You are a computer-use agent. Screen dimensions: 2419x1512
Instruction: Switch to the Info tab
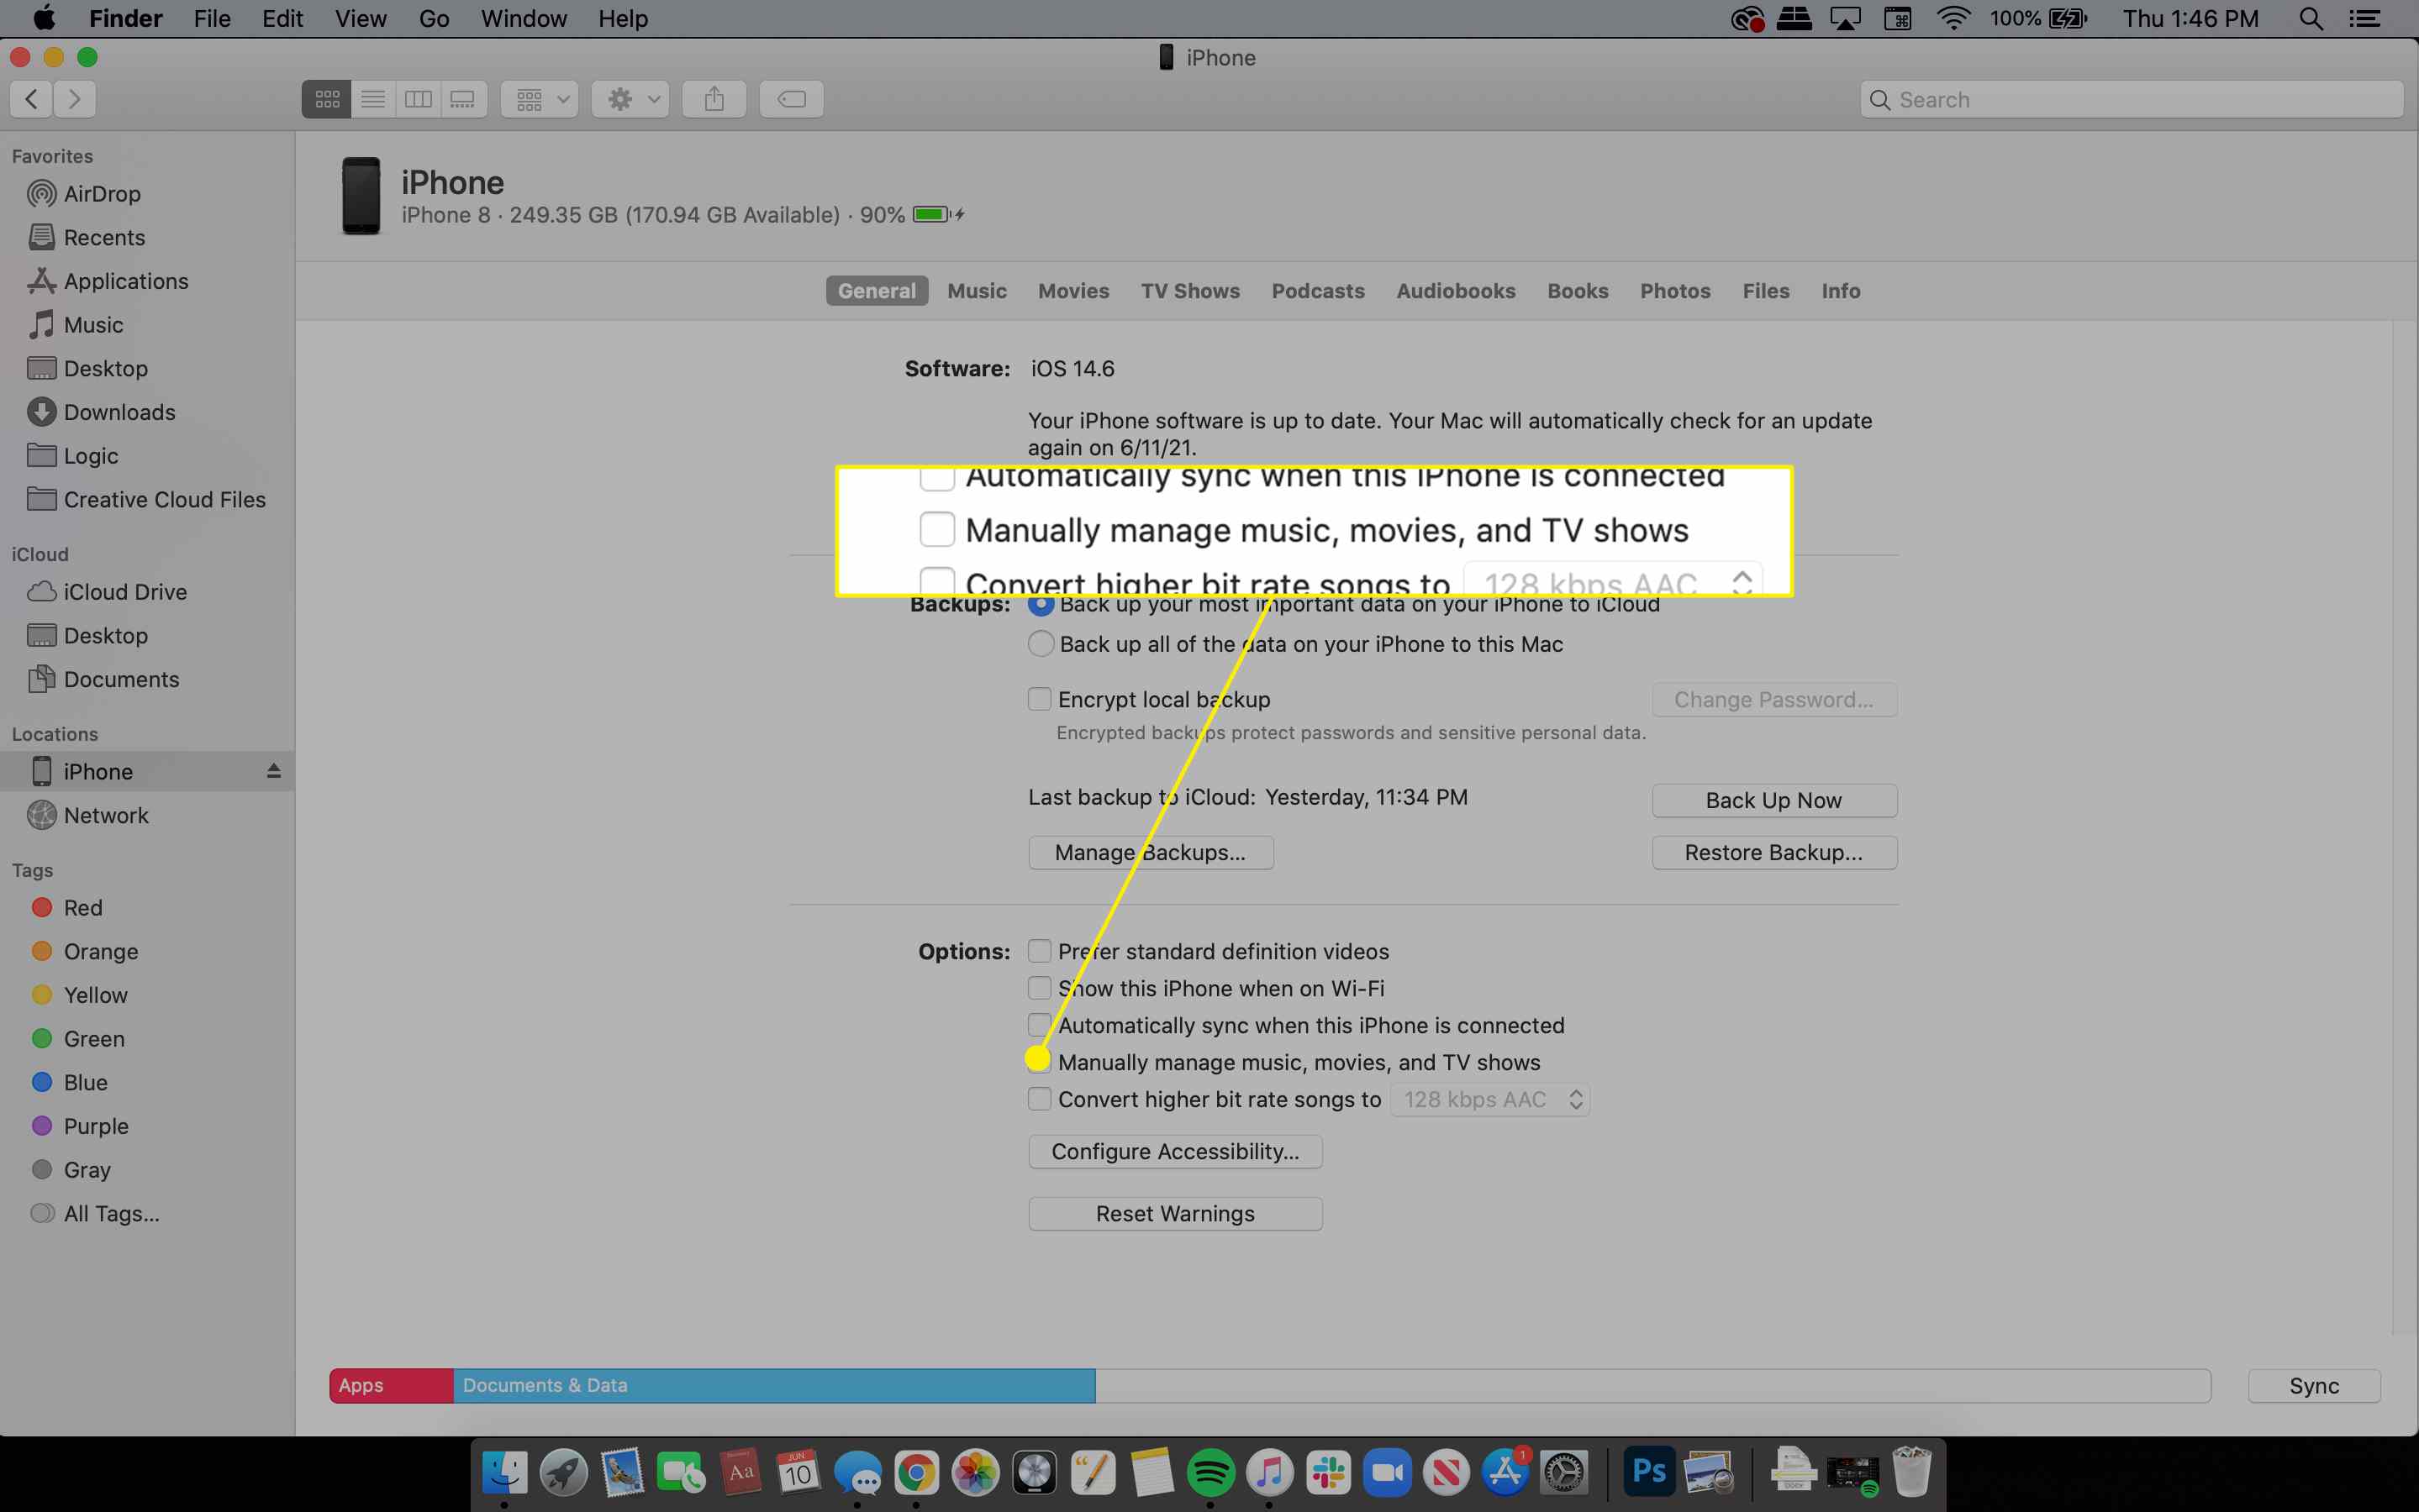coord(1841,291)
